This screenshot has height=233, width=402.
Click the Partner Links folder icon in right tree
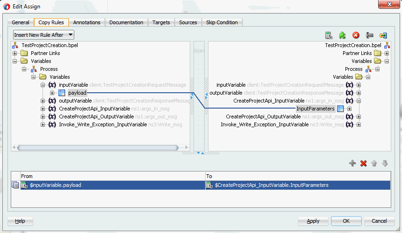(377, 53)
